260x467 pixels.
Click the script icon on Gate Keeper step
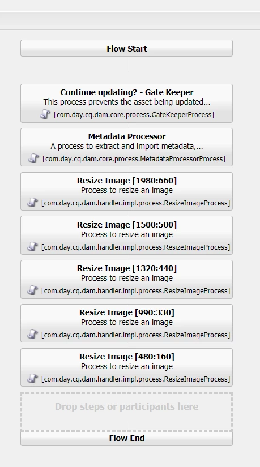(45, 114)
